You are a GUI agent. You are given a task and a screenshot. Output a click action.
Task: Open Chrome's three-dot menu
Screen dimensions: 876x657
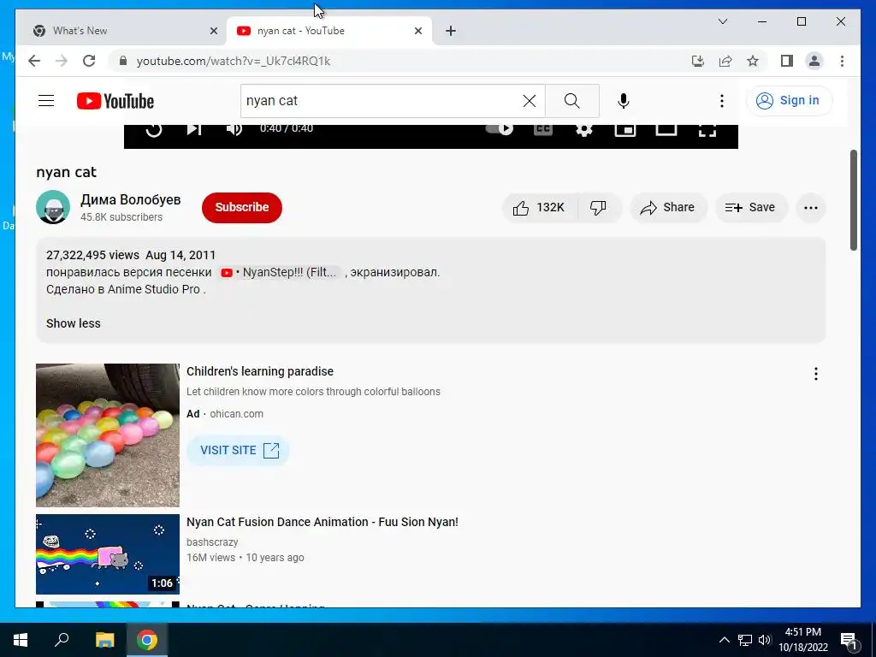tap(842, 61)
